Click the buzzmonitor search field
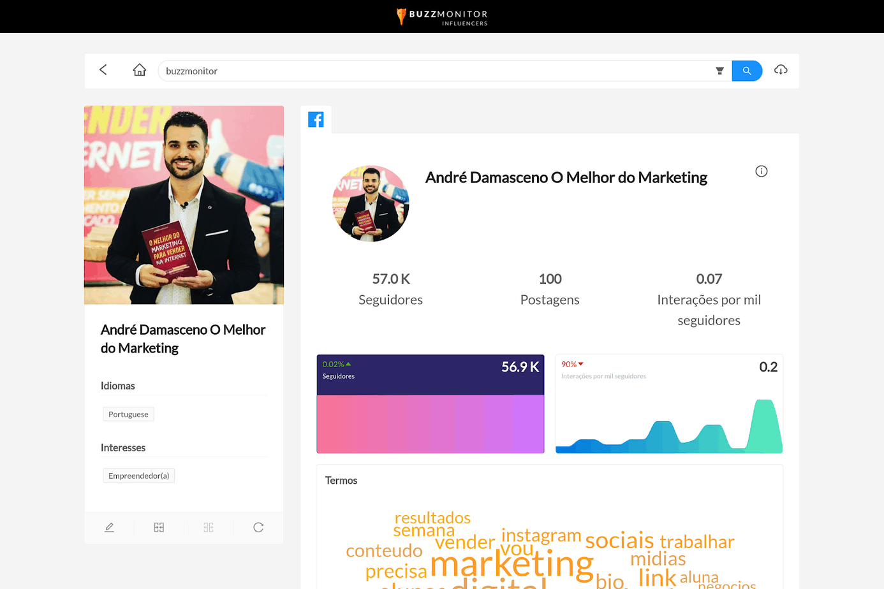884x589 pixels. pos(436,71)
